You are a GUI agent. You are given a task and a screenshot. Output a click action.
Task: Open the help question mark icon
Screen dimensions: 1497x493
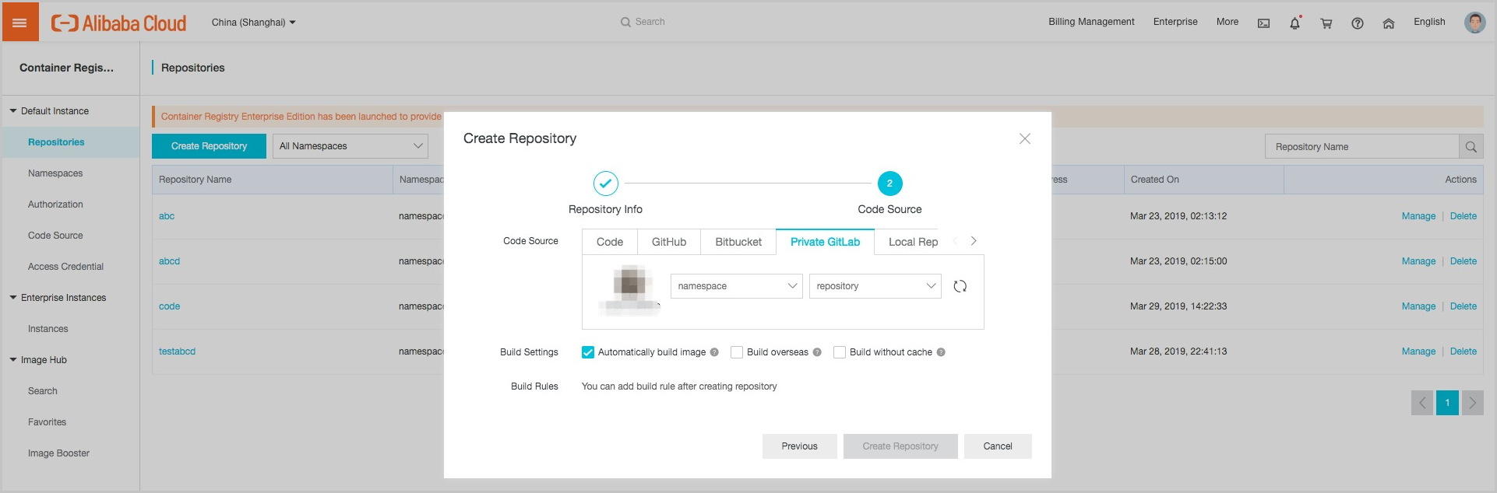click(1357, 23)
